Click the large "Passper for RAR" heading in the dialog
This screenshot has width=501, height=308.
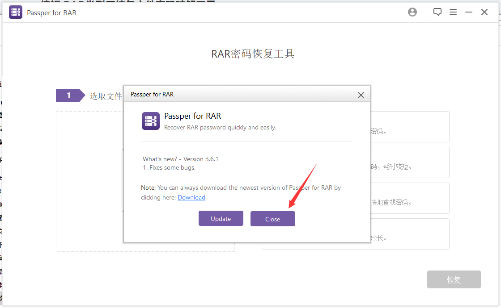[193, 116]
